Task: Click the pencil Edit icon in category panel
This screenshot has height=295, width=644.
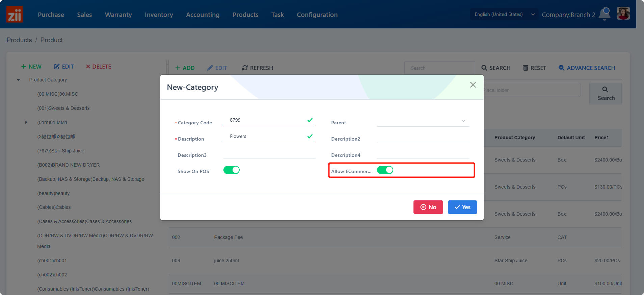Action: coord(57,67)
